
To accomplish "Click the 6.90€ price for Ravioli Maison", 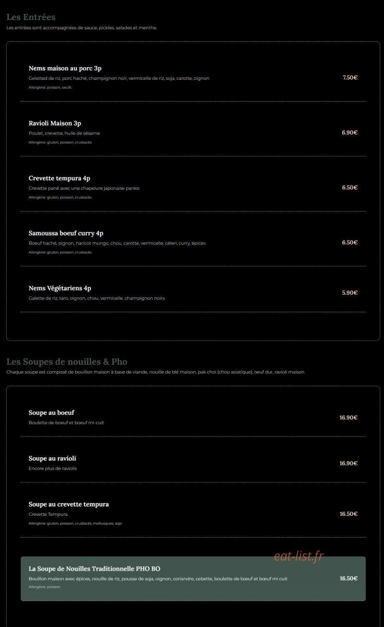I will pos(350,133).
